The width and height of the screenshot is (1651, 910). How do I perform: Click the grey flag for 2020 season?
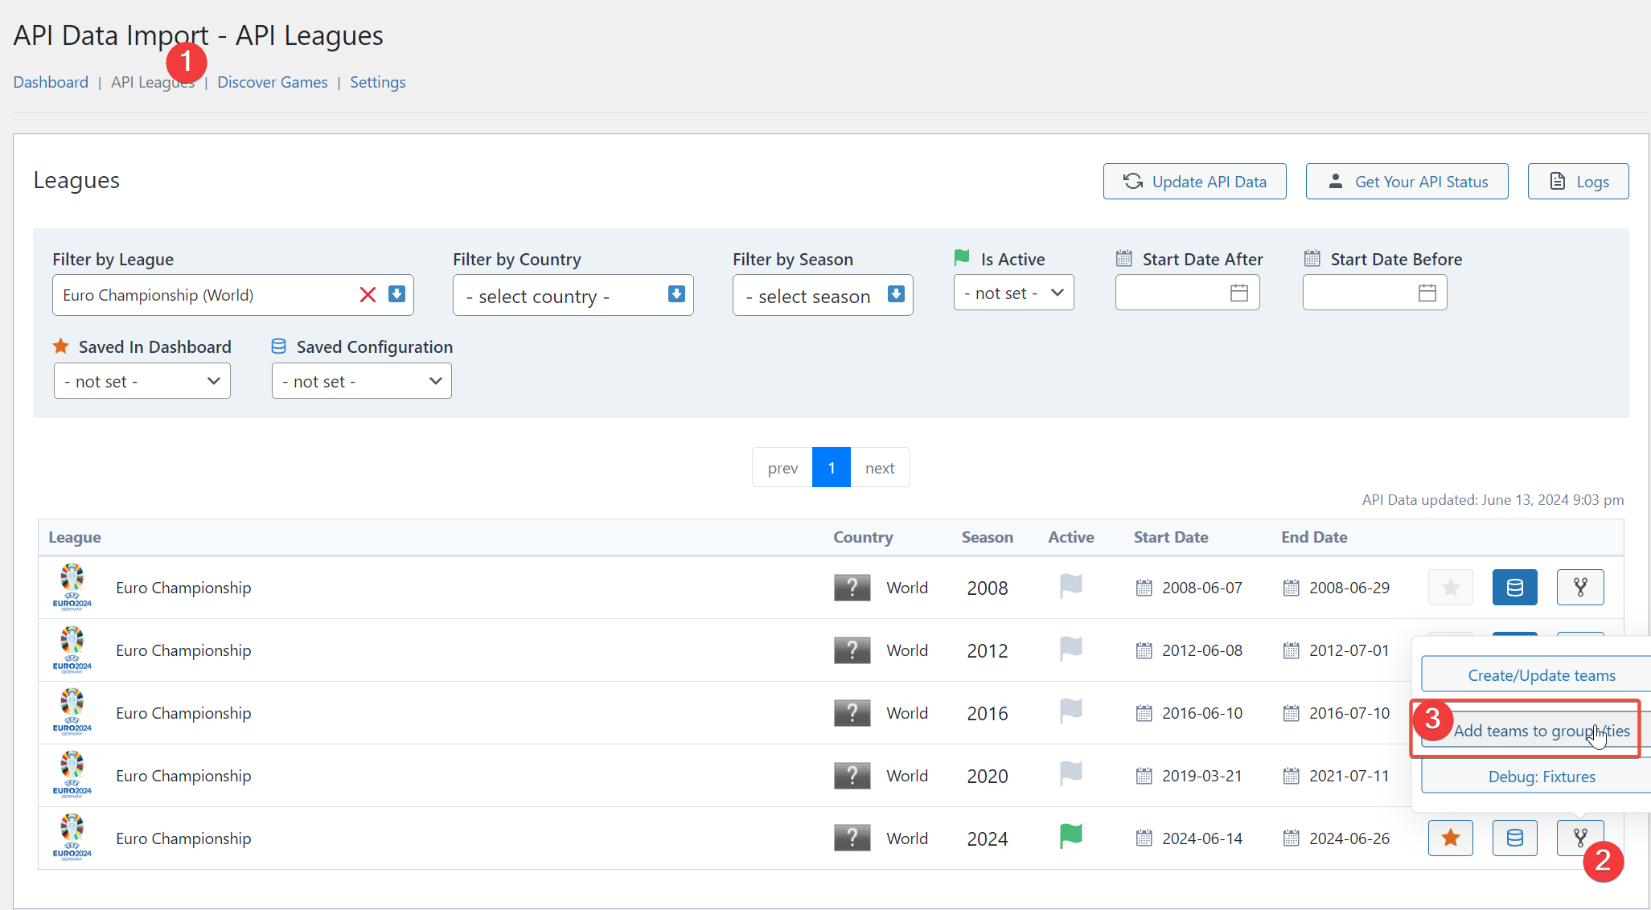[x=1070, y=774]
